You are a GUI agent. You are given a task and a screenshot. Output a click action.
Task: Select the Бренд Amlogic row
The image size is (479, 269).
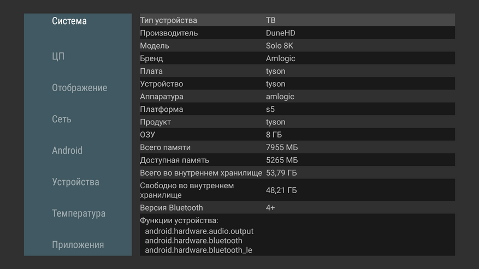(297, 58)
